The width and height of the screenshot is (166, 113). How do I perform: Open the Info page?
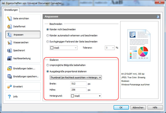(23, 97)
